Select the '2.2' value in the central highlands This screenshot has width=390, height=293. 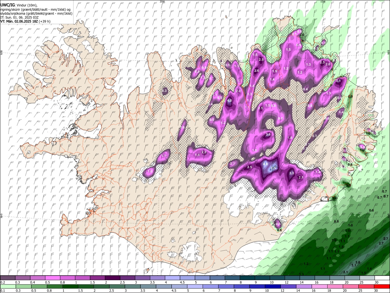coord(204,152)
